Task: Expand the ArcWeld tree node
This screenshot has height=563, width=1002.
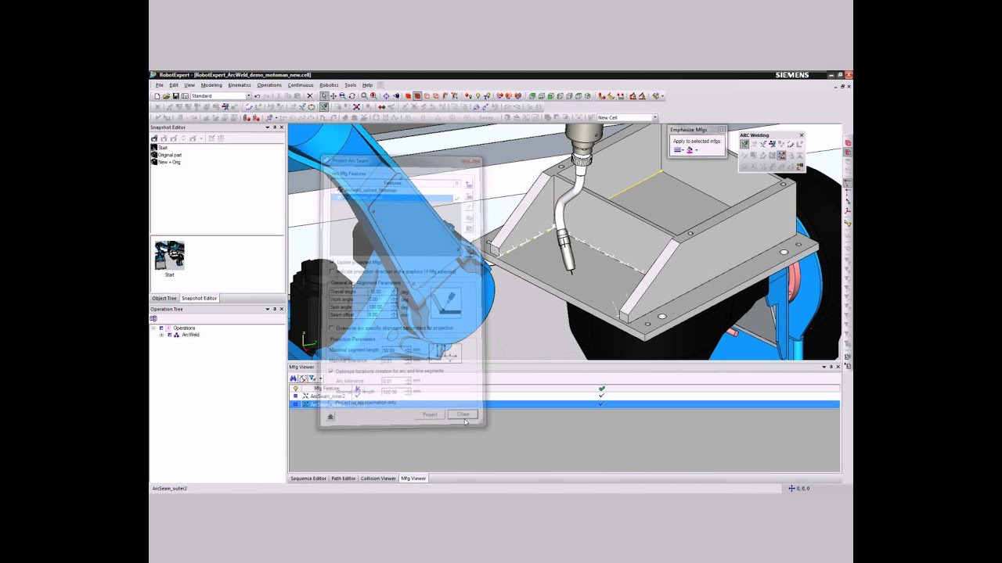Action: tap(161, 335)
